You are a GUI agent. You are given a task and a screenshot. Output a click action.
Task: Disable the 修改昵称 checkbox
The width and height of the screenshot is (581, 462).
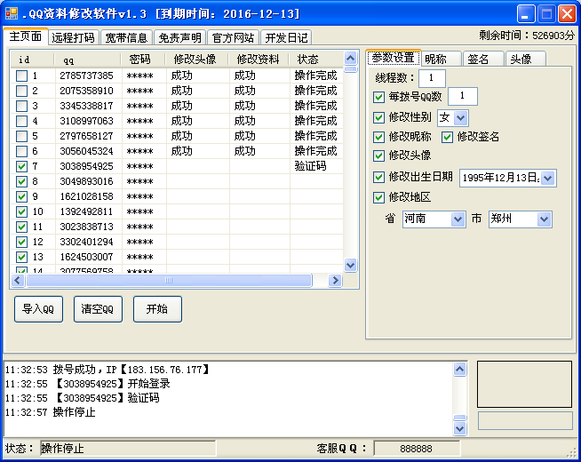click(x=379, y=137)
